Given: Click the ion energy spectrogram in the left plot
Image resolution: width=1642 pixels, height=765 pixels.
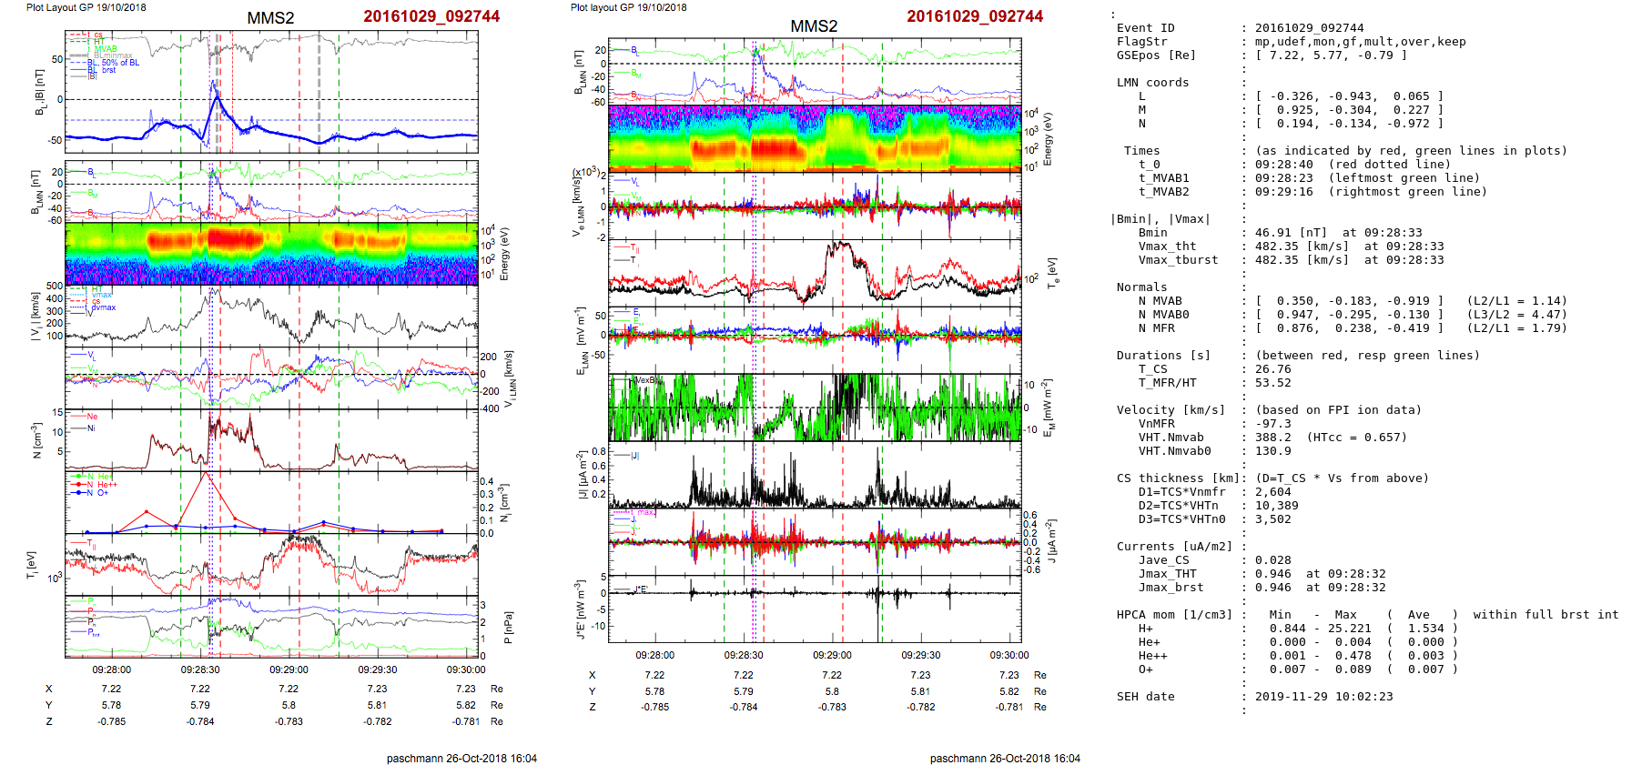Looking at the screenshot, I should [x=271, y=254].
